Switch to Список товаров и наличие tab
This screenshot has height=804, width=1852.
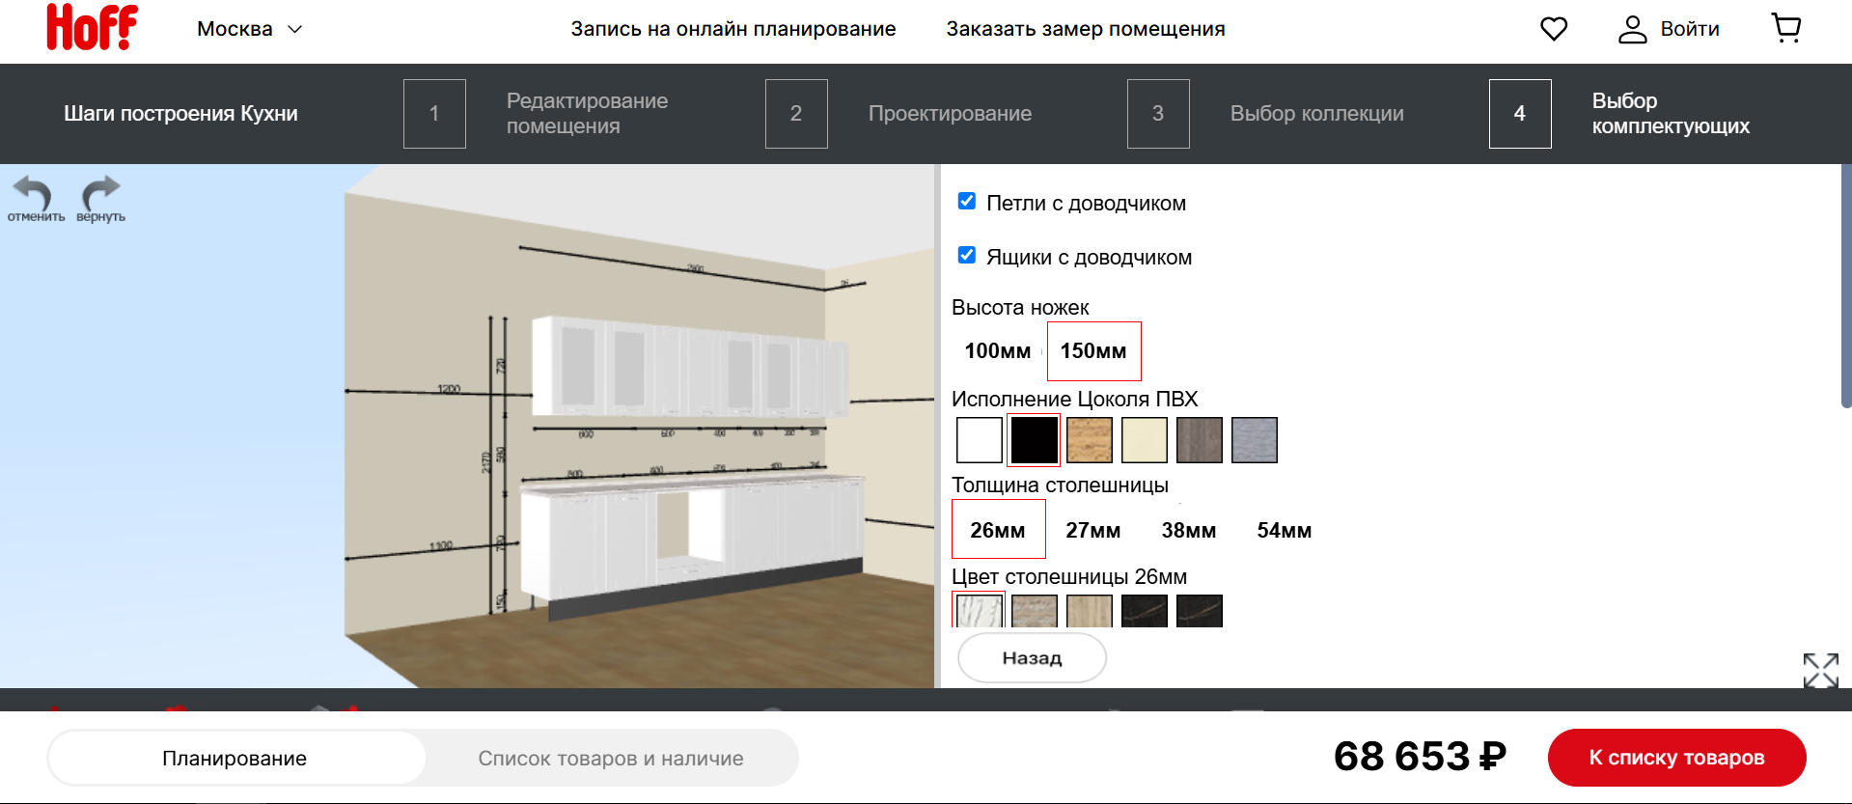click(610, 759)
